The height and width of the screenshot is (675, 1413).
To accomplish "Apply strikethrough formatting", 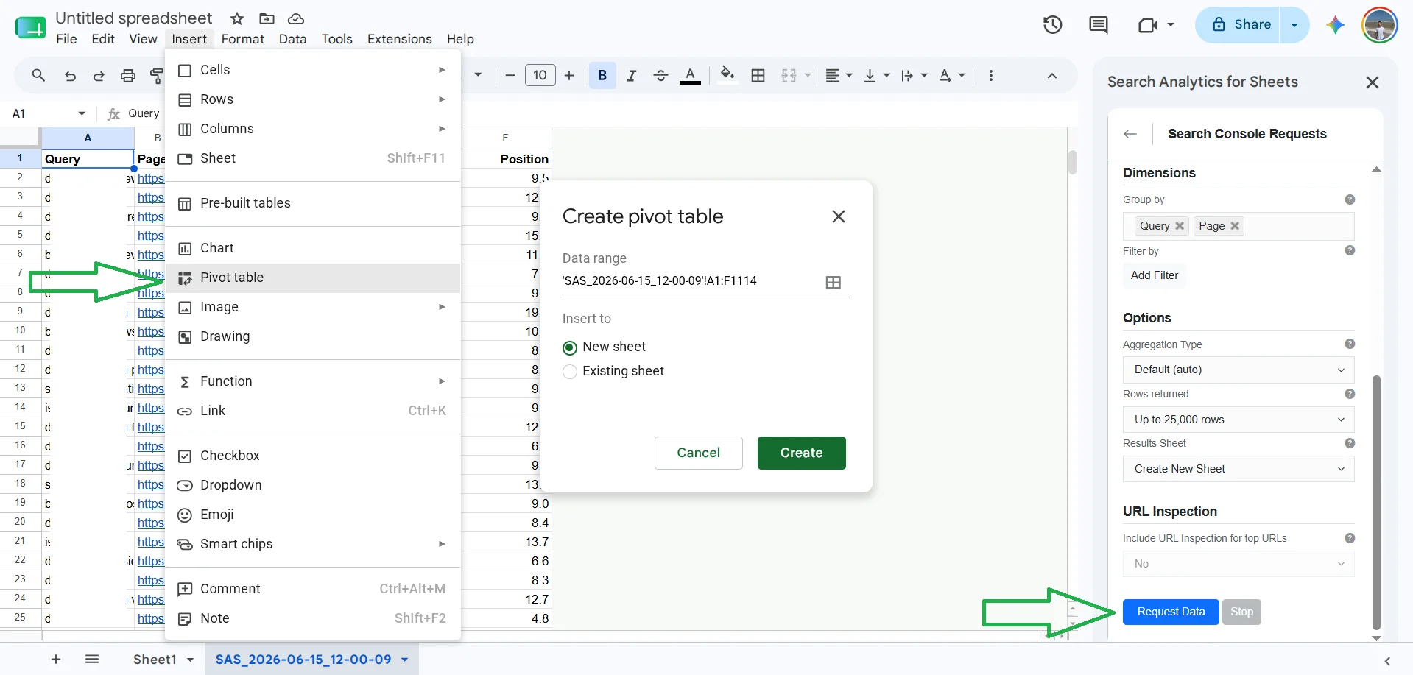I will click(660, 75).
